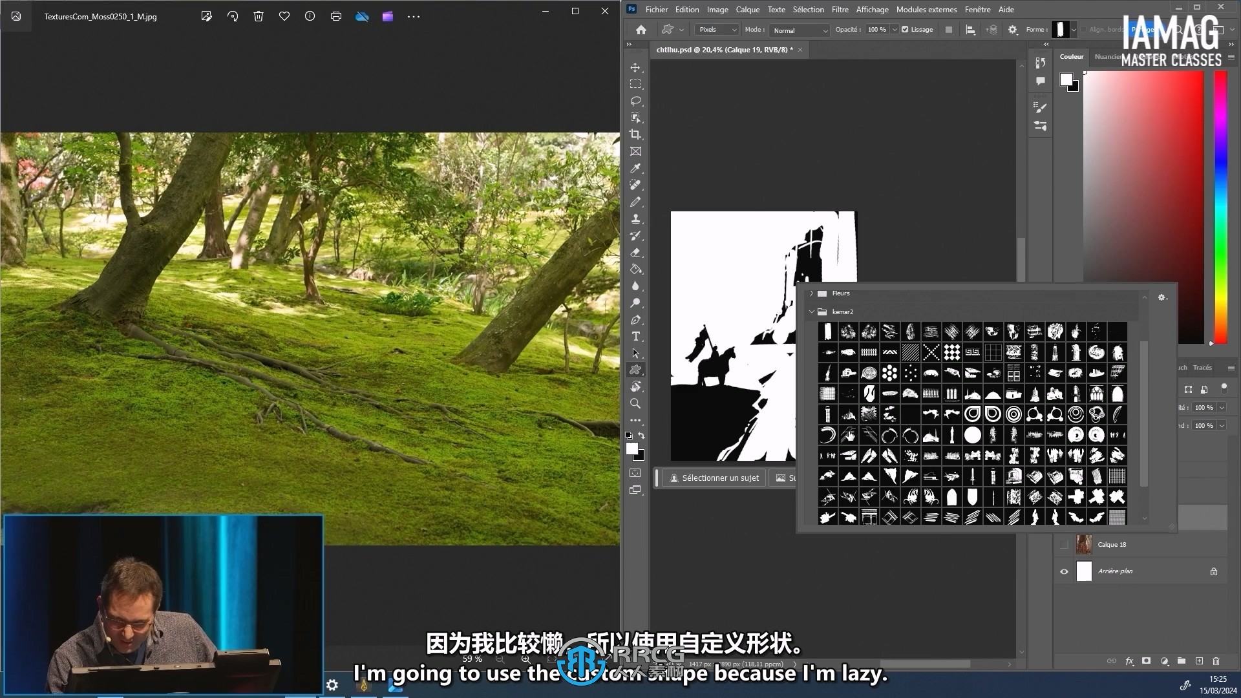Open tool preset picker arrow
The image size is (1241, 698).
pyautogui.click(x=681, y=30)
